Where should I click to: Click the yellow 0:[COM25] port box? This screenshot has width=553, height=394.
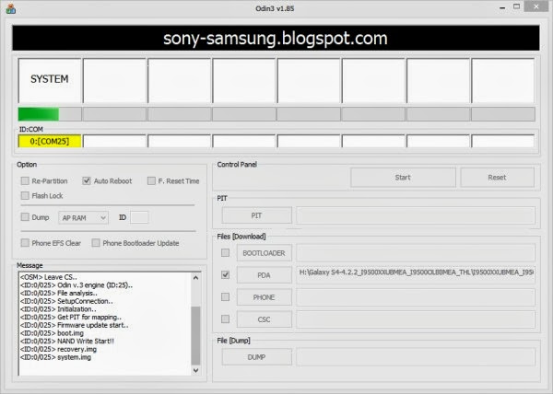(50, 141)
